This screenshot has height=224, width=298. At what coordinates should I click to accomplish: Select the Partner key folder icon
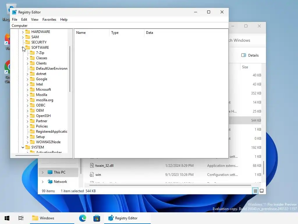point(33,121)
